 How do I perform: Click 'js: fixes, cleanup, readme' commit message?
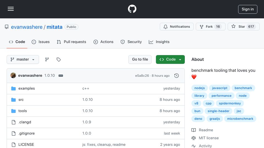pyautogui.click(x=104, y=145)
